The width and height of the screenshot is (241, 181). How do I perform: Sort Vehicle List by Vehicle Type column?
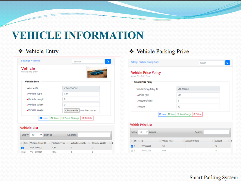59,143
